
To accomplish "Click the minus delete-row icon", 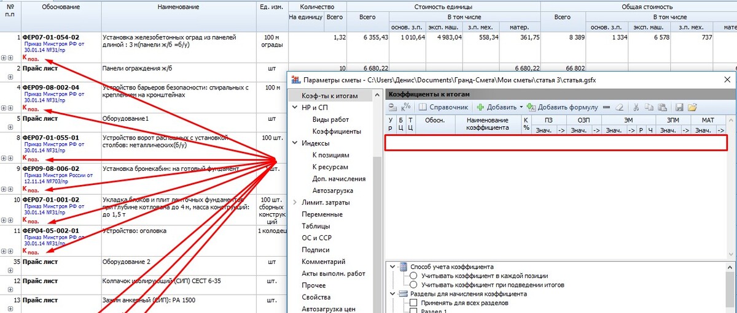I will tap(607, 107).
